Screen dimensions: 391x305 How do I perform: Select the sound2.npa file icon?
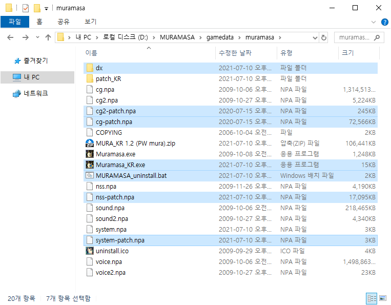(90, 218)
